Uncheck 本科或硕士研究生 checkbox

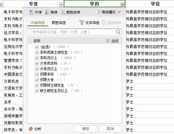click(x=37, y=52)
